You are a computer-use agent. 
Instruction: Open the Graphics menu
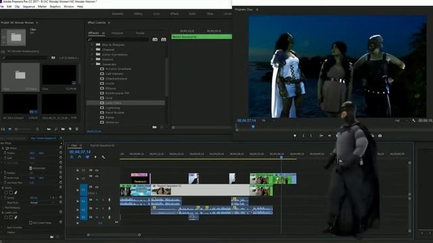[55, 6]
